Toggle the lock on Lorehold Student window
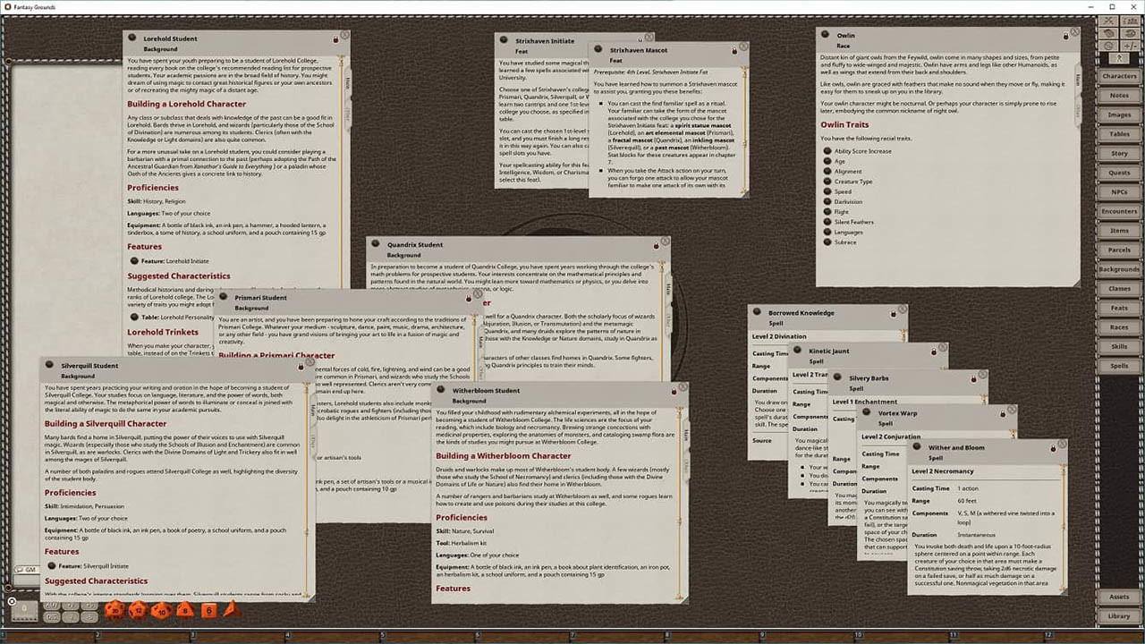The image size is (1145, 644). click(335, 38)
